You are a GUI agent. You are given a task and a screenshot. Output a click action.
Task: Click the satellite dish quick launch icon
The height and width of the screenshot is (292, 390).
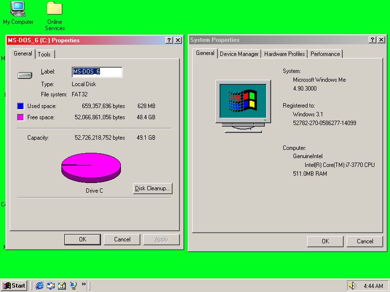coord(73,286)
